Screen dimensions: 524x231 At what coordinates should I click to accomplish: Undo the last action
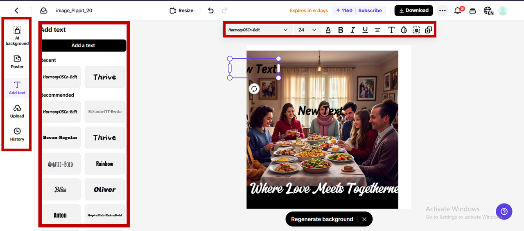(x=211, y=11)
